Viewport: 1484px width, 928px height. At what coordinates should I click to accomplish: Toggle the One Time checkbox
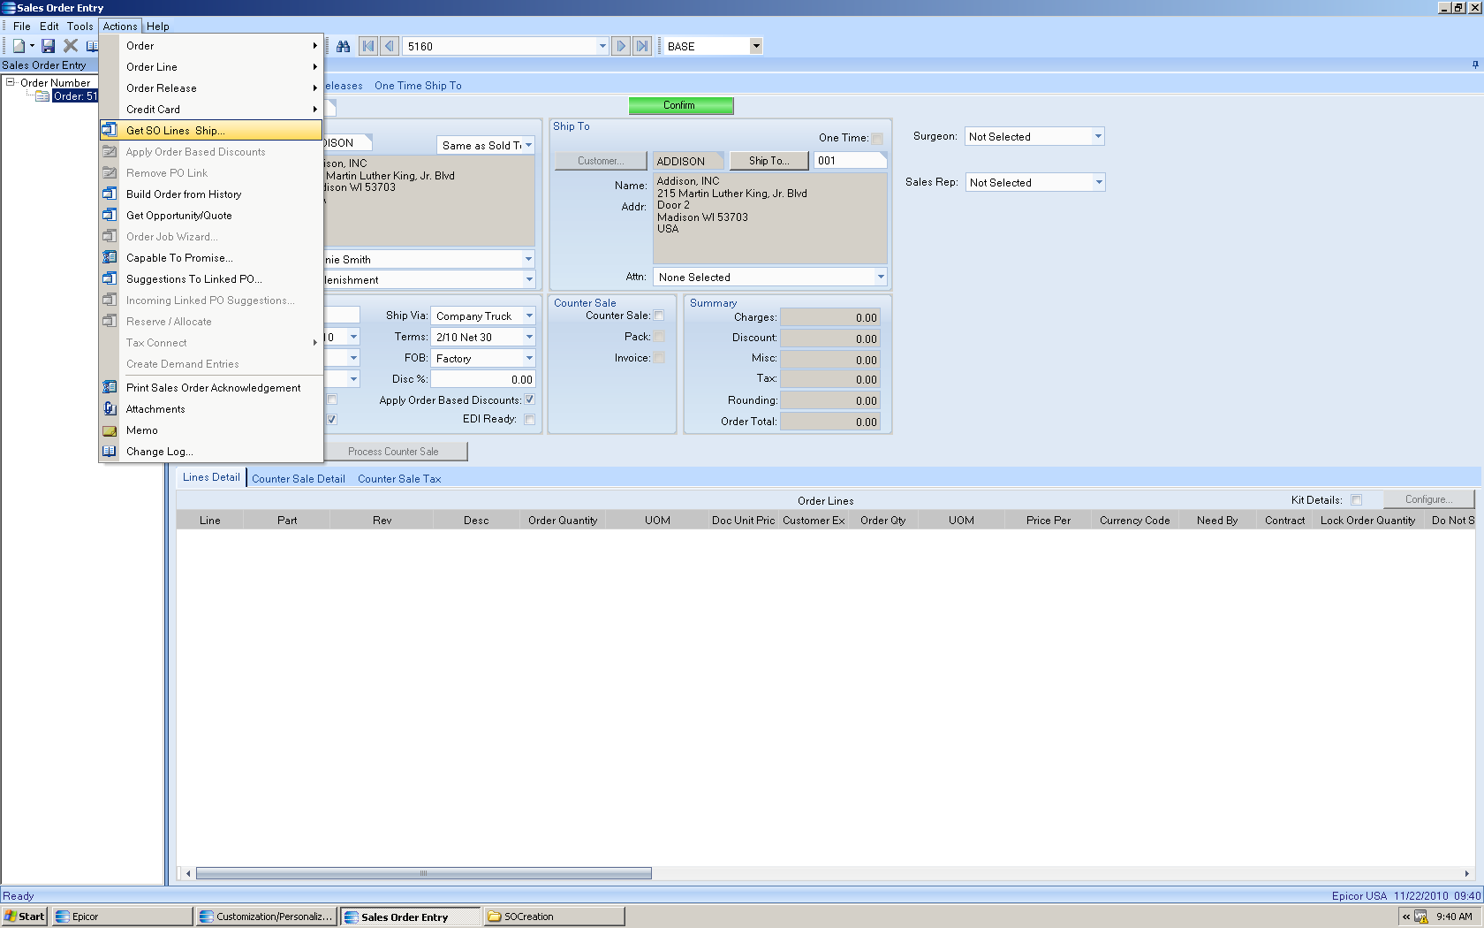pyautogui.click(x=877, y=138)
